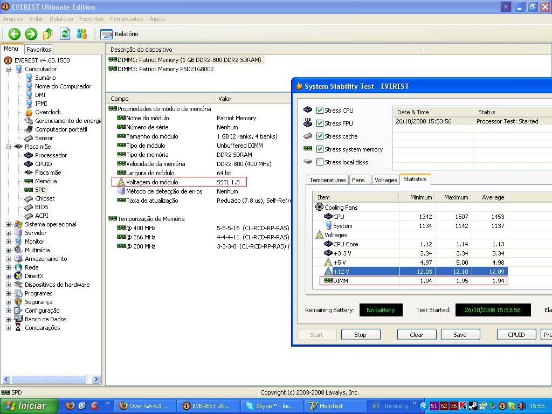Select the IPMI tree item
Viewport: 552px width, 414px height.
point(41,103)
